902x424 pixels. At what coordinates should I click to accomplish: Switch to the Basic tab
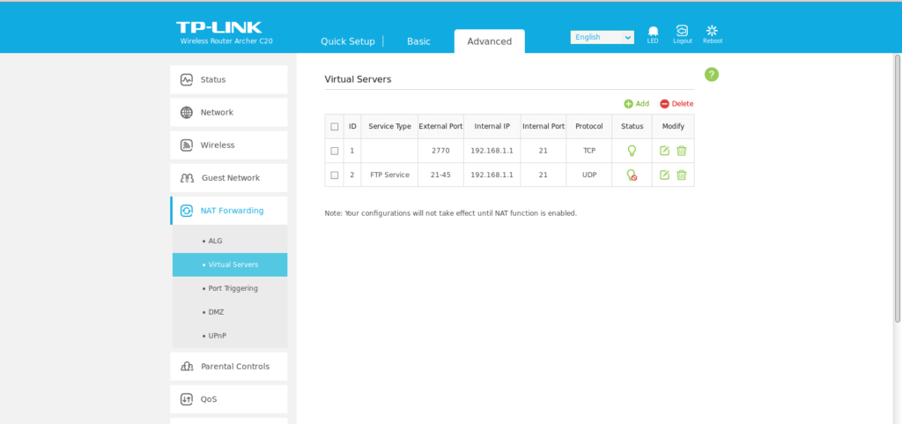coord(418,41)
